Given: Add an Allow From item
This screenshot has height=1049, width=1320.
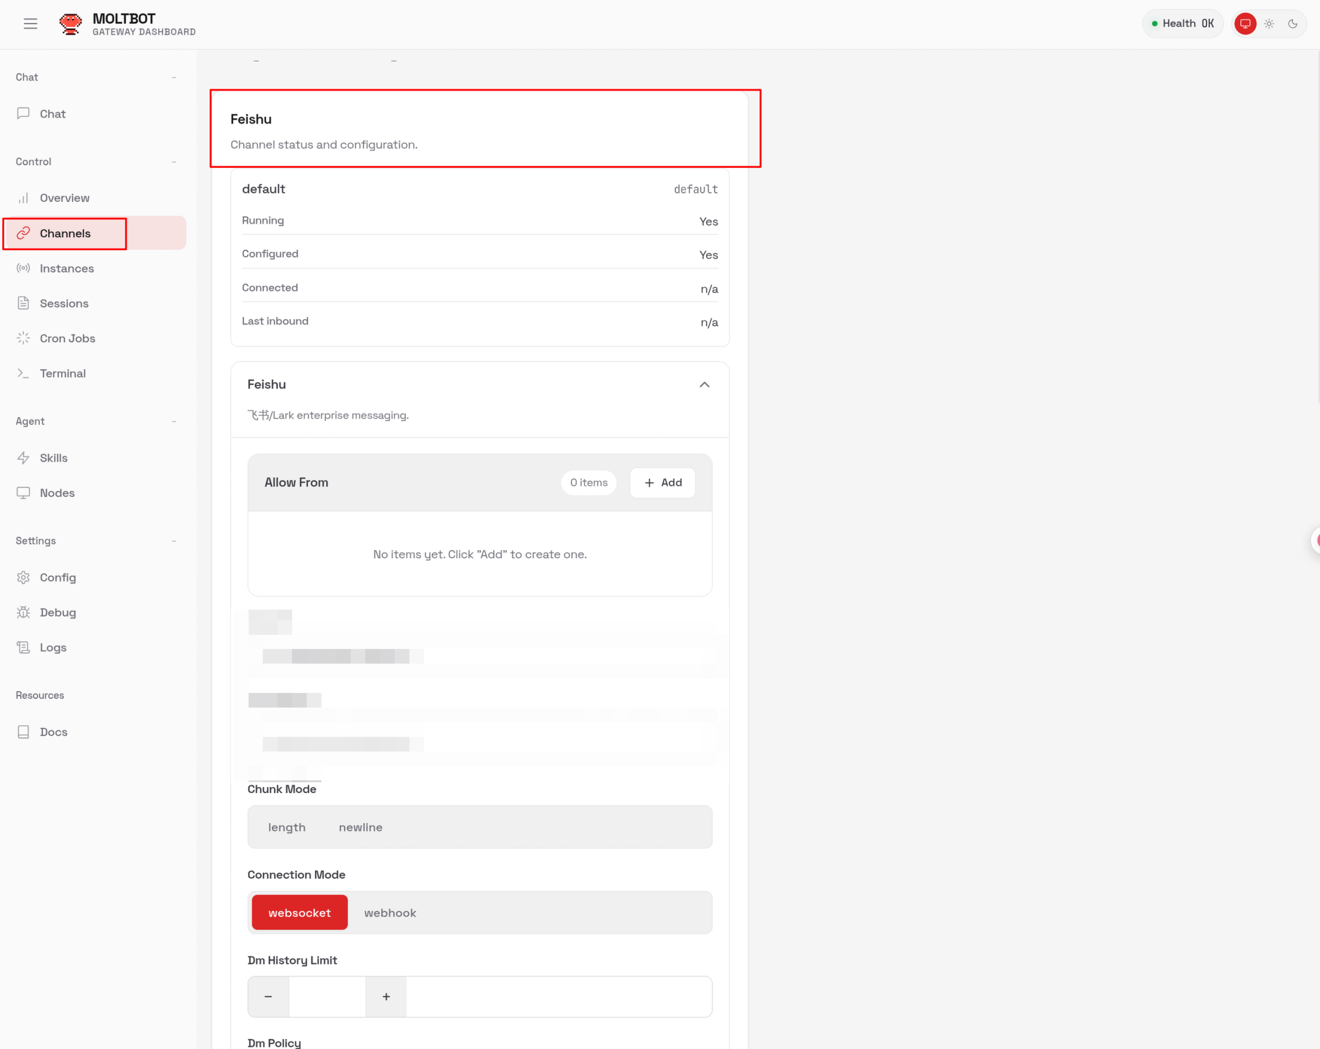Looking at the screenshot, I should pyautogui.click(x=662, y=482).
